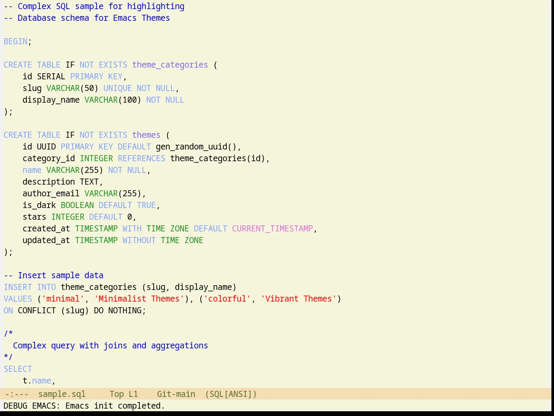Click the 'colorful' string literal

pos(227,299)
